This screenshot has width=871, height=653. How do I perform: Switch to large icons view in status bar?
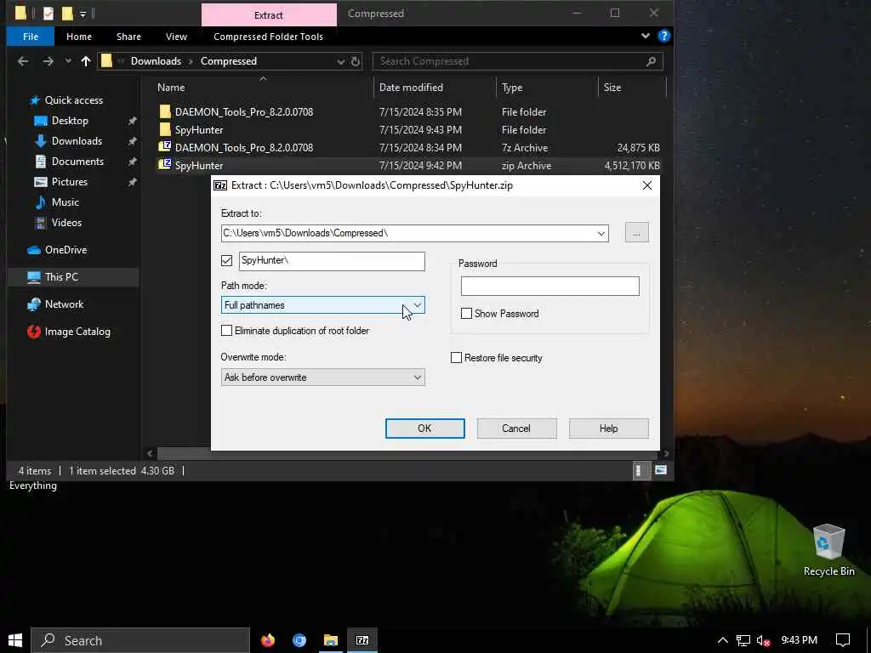(x=660, y=470)
